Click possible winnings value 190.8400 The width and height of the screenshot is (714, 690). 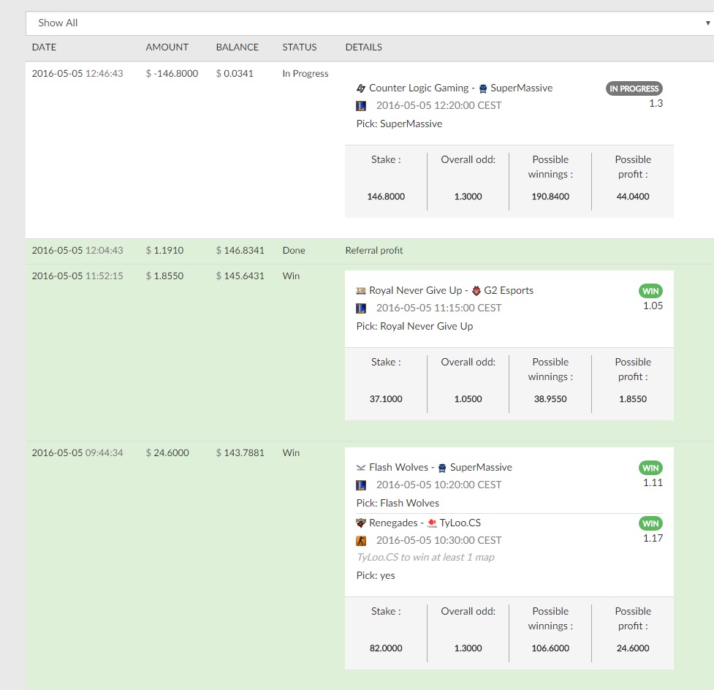pyautogui.click(x=550, y=197)
